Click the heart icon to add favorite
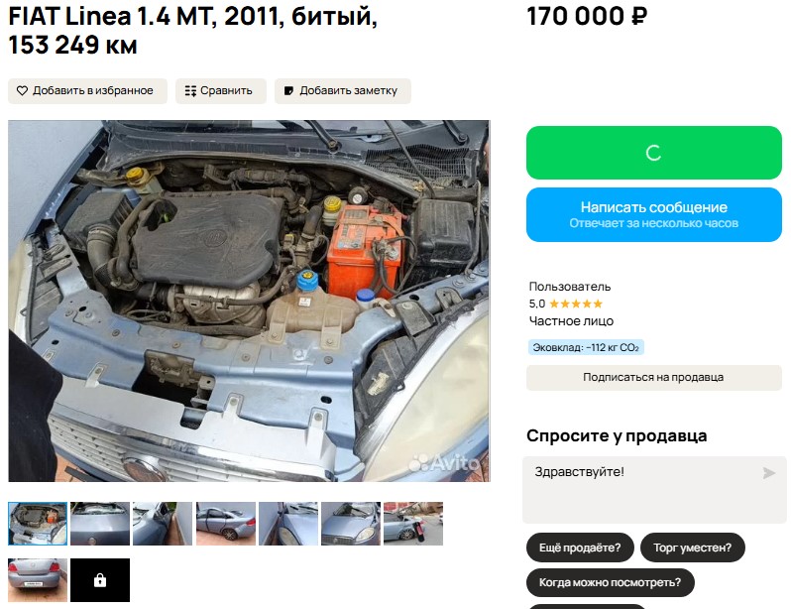791x609 pixels. tap(22, 91)
